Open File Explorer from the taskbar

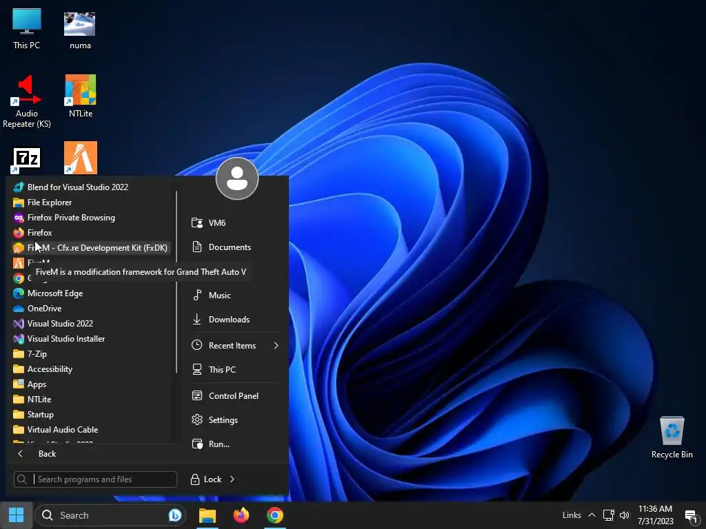point(208,515)
